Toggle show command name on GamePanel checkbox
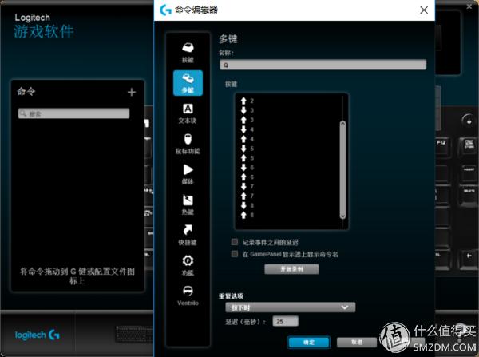The width and height of the screenshot is (479, 357). pos(234,254)
